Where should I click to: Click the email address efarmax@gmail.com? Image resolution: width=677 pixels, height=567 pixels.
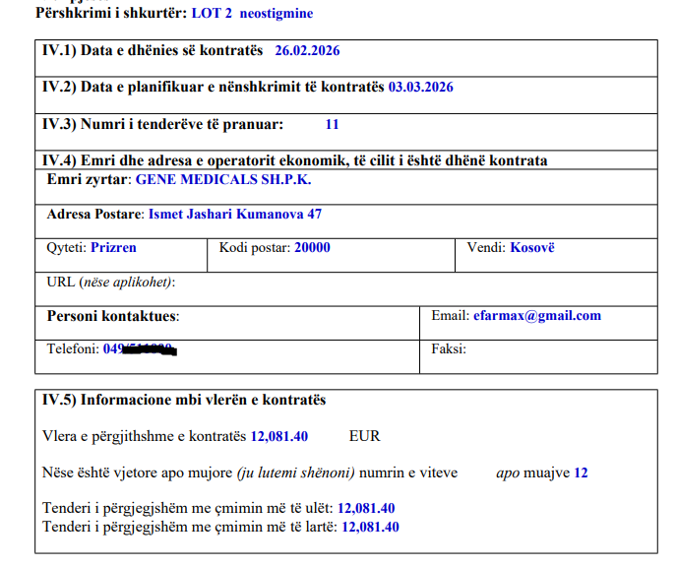(x=536, y=316)
